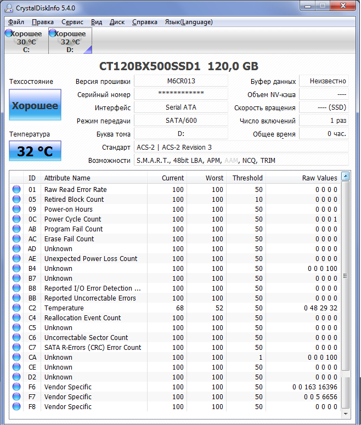Click the Threshold column header

(246, 178)
